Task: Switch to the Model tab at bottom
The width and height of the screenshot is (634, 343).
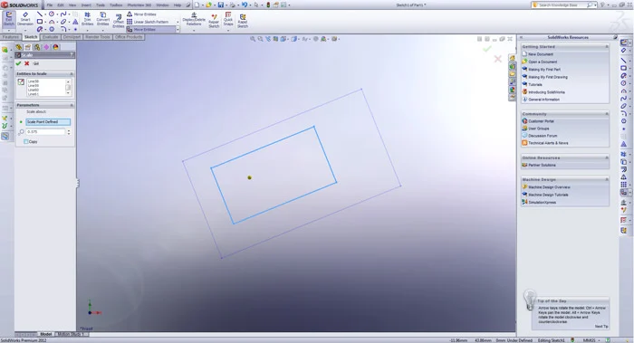Action: point(45,334)
